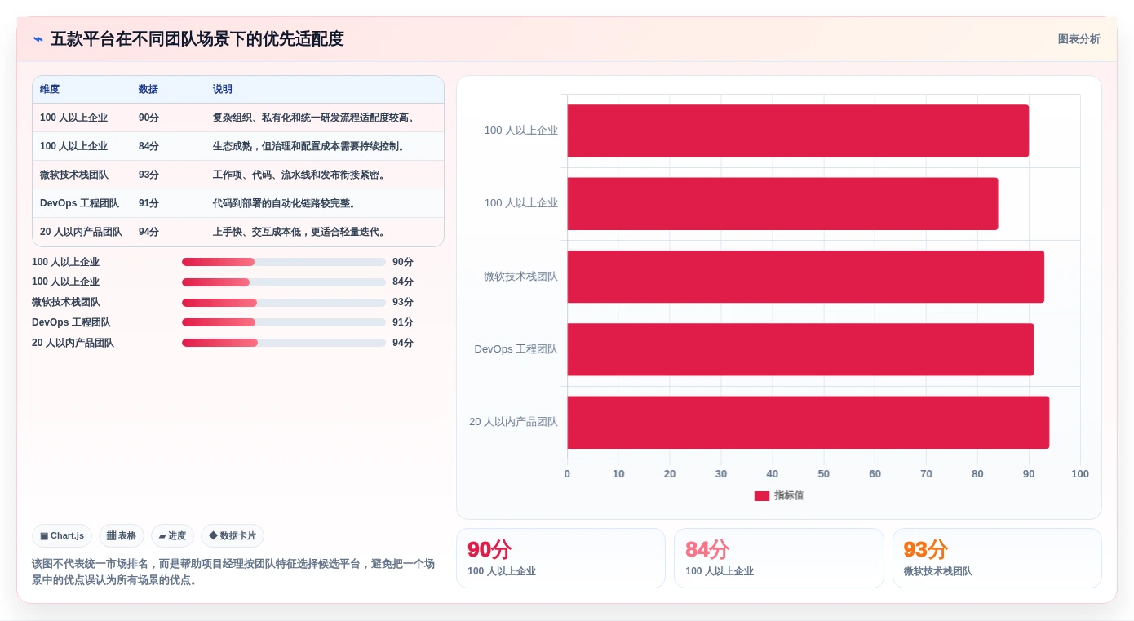The height and width of the screenshot is (621, 1134).
Task: Click the 指标值 legend label text
Action: coord(789,496)
